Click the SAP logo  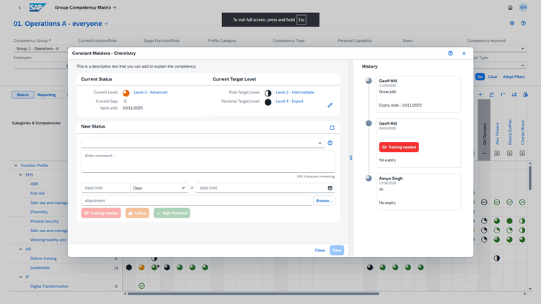tap(38, 7)
